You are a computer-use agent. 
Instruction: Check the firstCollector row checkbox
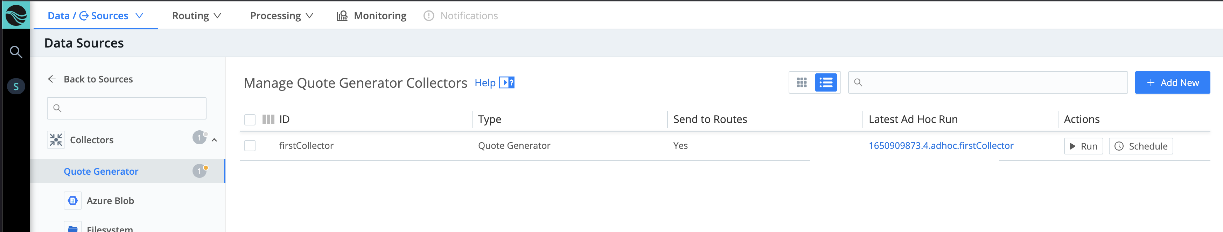click(x=250, y=146)
